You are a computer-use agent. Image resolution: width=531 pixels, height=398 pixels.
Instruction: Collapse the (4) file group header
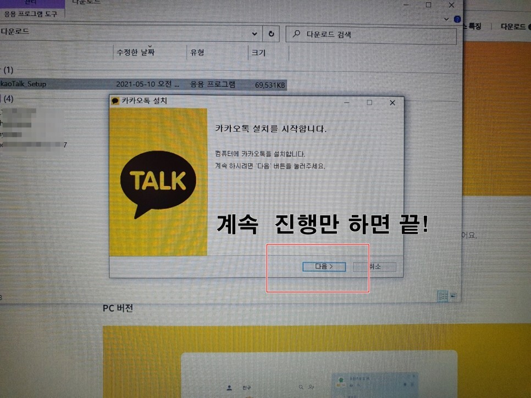(8, 99)
